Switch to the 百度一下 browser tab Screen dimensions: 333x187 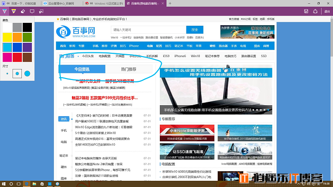click(20, 3)
